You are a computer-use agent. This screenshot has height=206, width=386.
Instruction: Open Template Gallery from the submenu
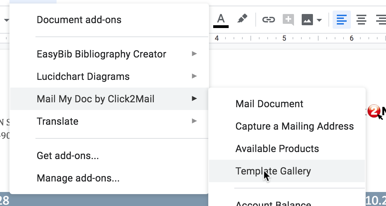tap(287, 171)
